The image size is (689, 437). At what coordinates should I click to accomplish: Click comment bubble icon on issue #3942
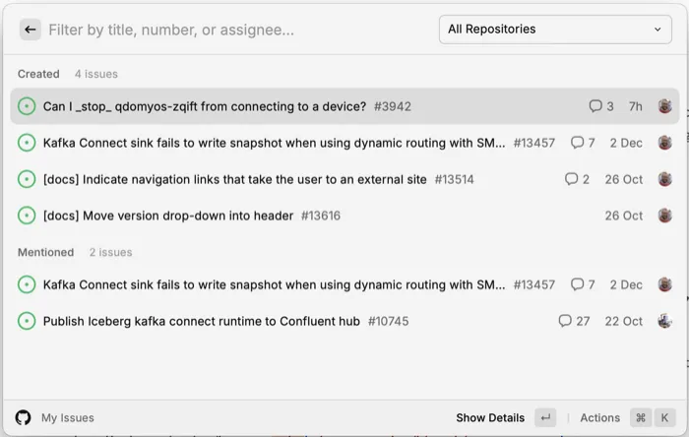[595, 106]
